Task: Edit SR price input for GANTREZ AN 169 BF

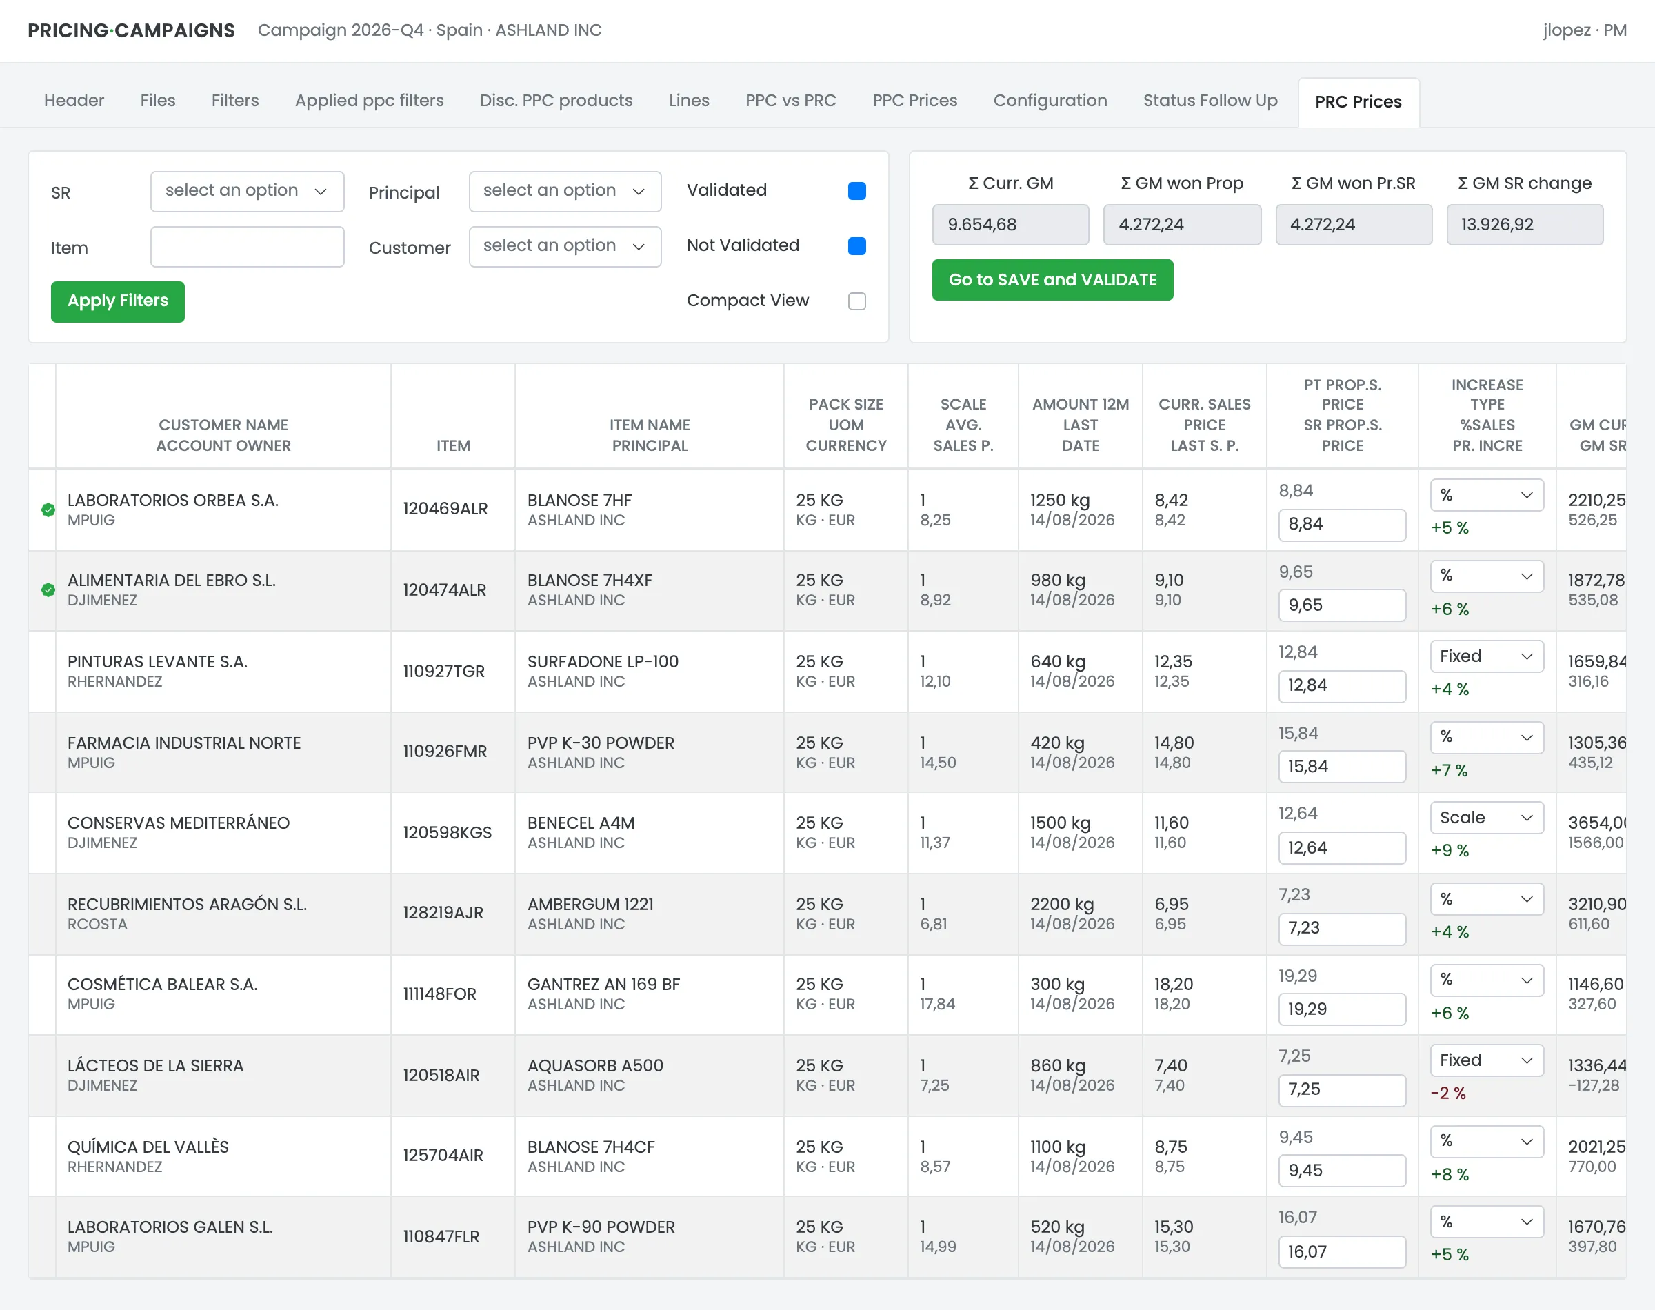Action: (x=1341, y=1009)
